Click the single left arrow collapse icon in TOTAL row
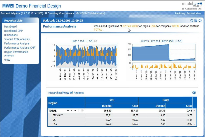The width and height of the screenshot is (205, 137). pos(72,111)
